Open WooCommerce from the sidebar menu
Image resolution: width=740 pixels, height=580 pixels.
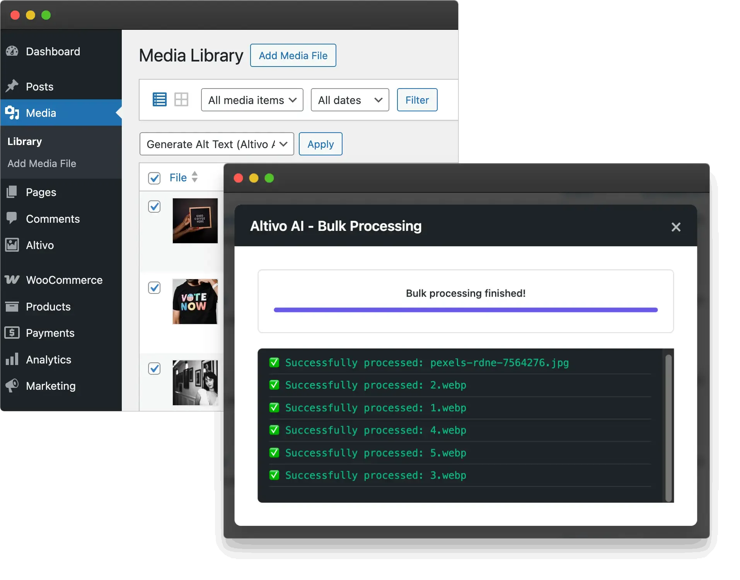click(x=61, y=280)
